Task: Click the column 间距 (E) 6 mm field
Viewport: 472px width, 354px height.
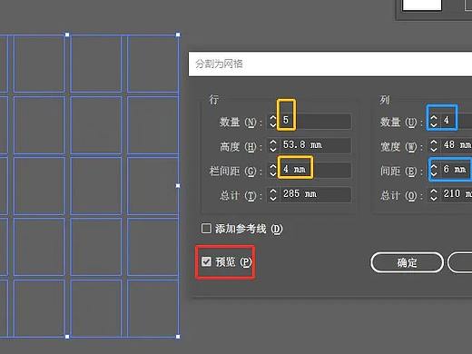Action: pos(457,170)
